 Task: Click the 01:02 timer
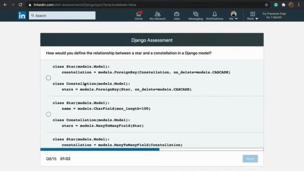click(x=66, y=159)
